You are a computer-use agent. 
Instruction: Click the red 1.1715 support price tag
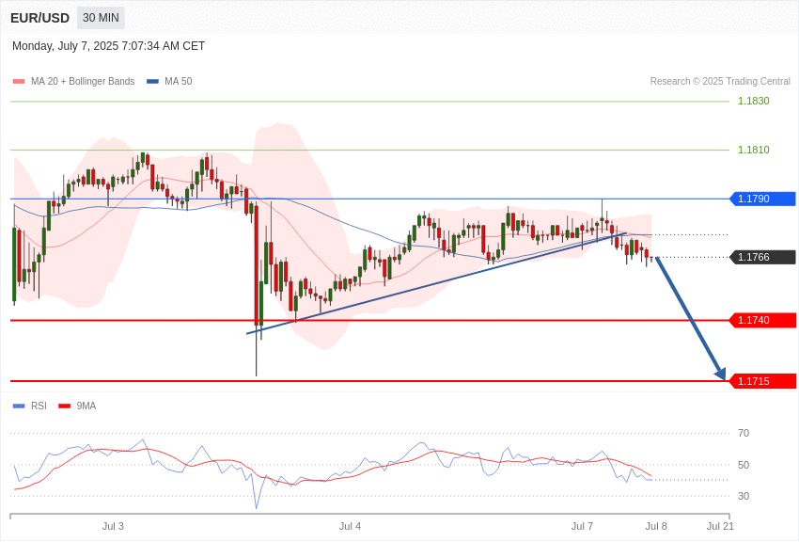tap(763, 381)
